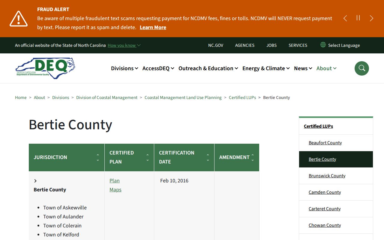The width and height of the screenshot is (384, 240).
Task: Pause the alert carousel
Action: (x=358, y=18)
